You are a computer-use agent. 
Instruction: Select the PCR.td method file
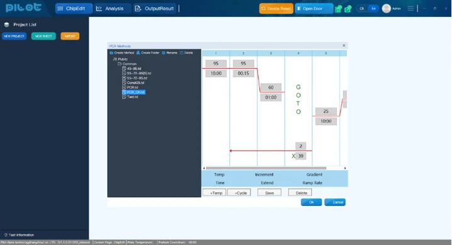click(x=130, y=88)
